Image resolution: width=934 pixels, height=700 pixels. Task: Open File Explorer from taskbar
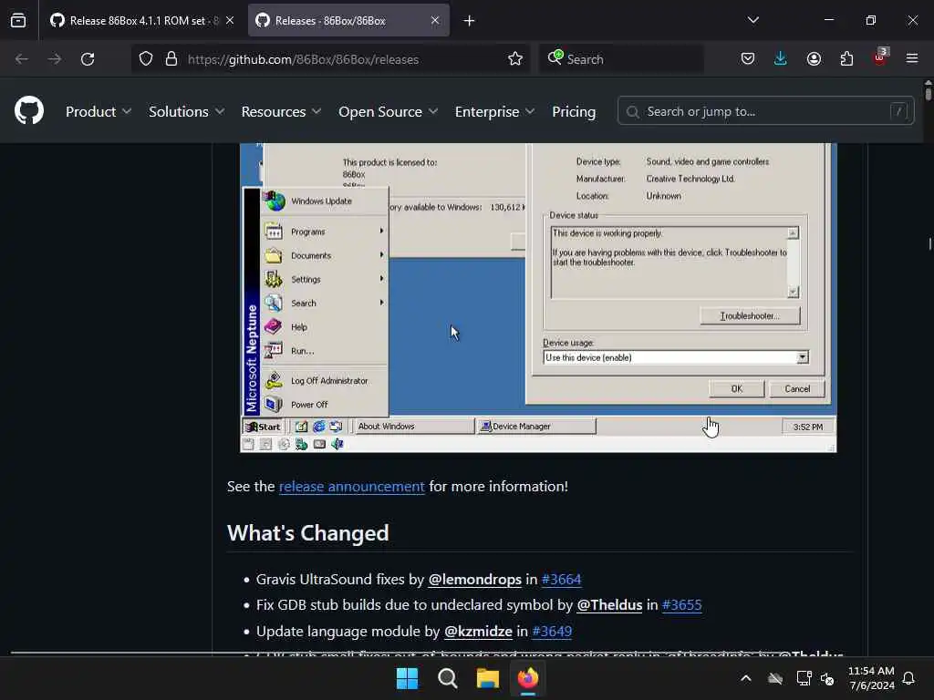pos(488,678)
